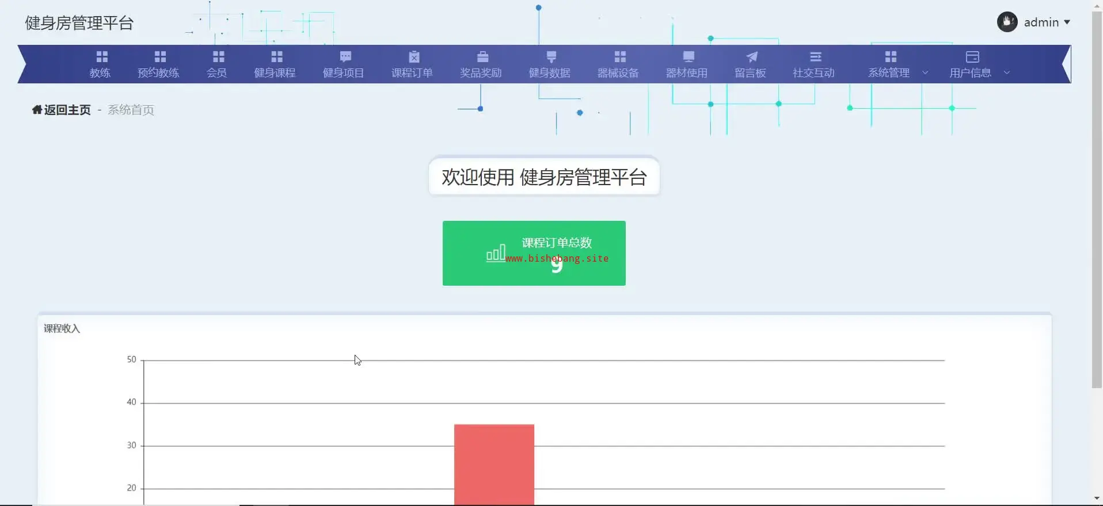Click the 教练 grid icon

click(102, 56)
